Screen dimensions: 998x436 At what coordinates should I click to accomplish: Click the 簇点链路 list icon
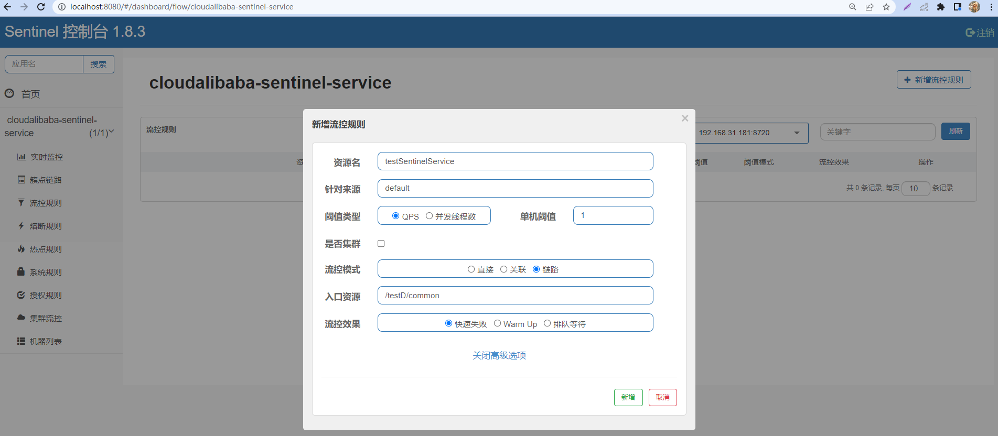[21, 180]
